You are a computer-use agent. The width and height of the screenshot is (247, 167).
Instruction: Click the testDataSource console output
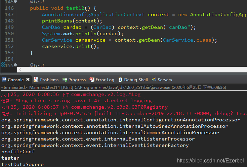[x=23, y=164]
